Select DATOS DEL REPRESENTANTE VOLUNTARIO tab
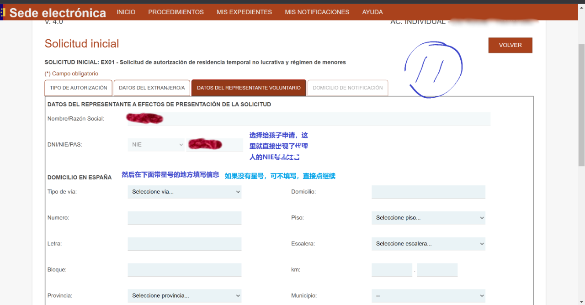This screenshot has width=585, height=305. [249, 88]
